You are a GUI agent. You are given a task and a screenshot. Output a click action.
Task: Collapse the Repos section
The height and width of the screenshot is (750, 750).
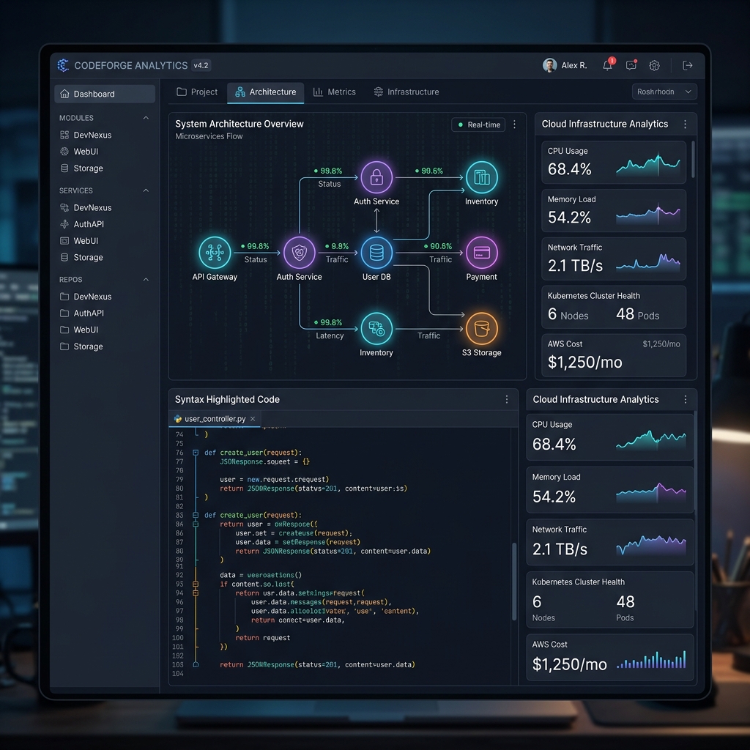pyautogui.click(x=146, y=279)
